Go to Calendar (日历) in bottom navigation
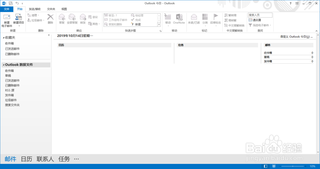 [x=27, y=159]
